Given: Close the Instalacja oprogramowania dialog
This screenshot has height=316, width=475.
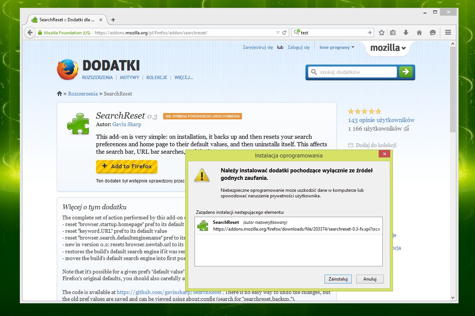Looking at the screenshot, I should (x=384, y=154).
